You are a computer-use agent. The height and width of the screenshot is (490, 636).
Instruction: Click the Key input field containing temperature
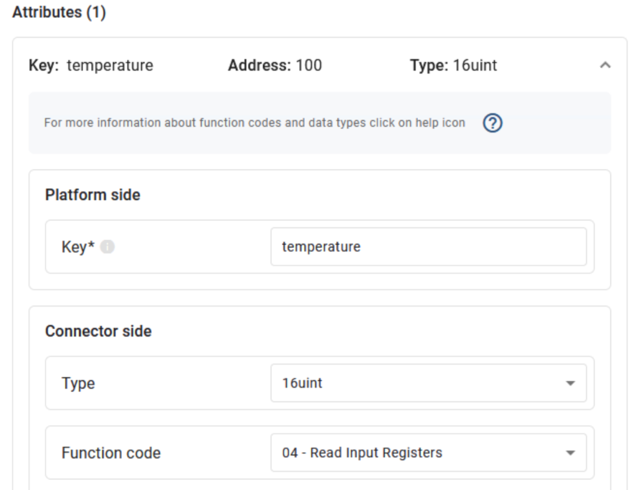pos(427,247)
